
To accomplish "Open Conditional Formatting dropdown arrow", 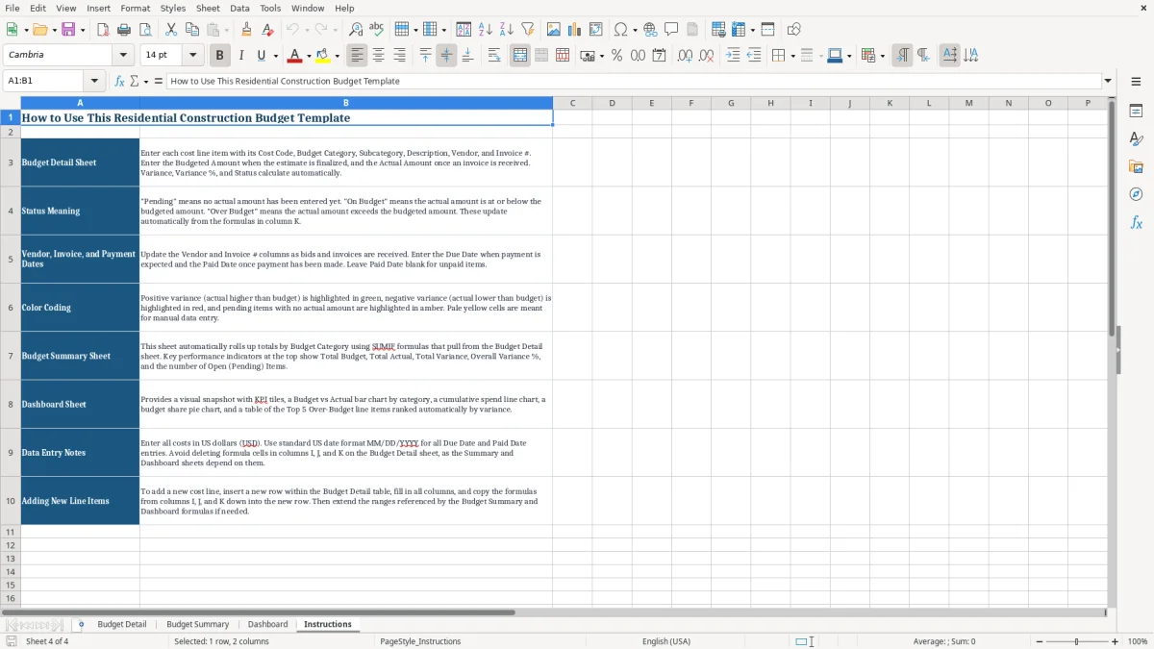I will click(x=882, y=56).
